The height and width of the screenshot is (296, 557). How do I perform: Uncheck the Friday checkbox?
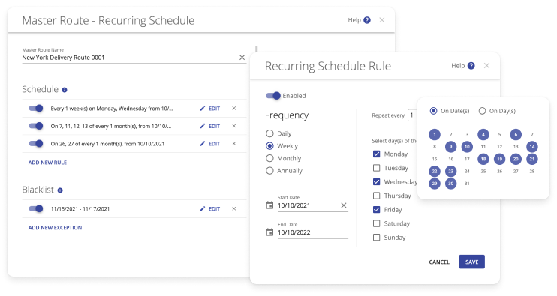[377, 210]
